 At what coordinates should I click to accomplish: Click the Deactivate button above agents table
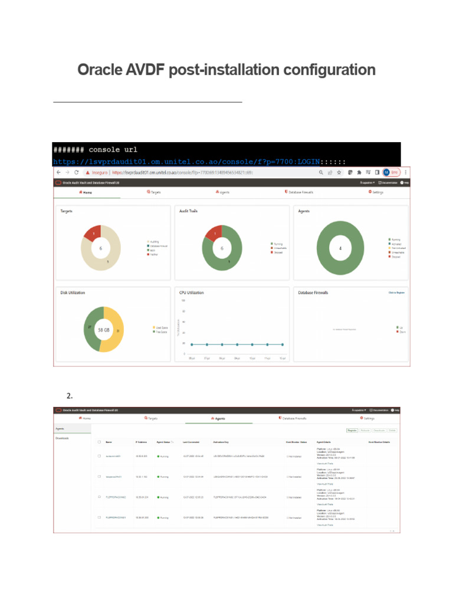(x=379, y=431)
